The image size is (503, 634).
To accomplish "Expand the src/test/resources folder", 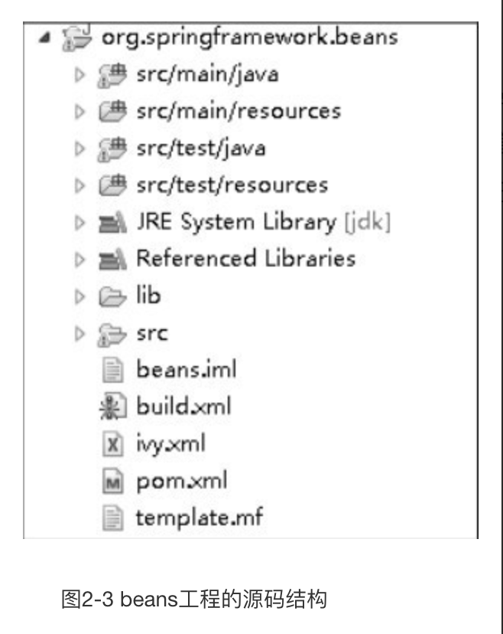I will coord(80,185).
